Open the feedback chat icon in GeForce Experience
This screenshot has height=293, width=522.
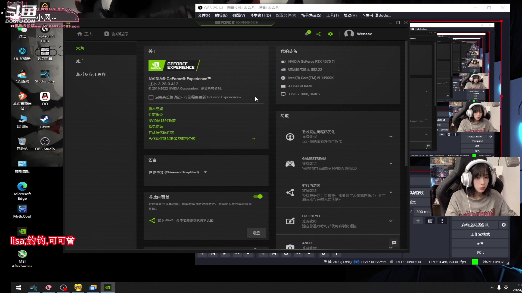coord(394,243)
